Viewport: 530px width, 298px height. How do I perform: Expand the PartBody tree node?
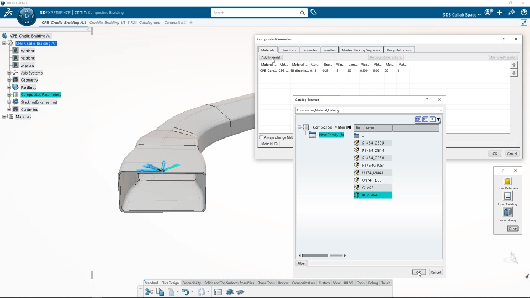9,87
